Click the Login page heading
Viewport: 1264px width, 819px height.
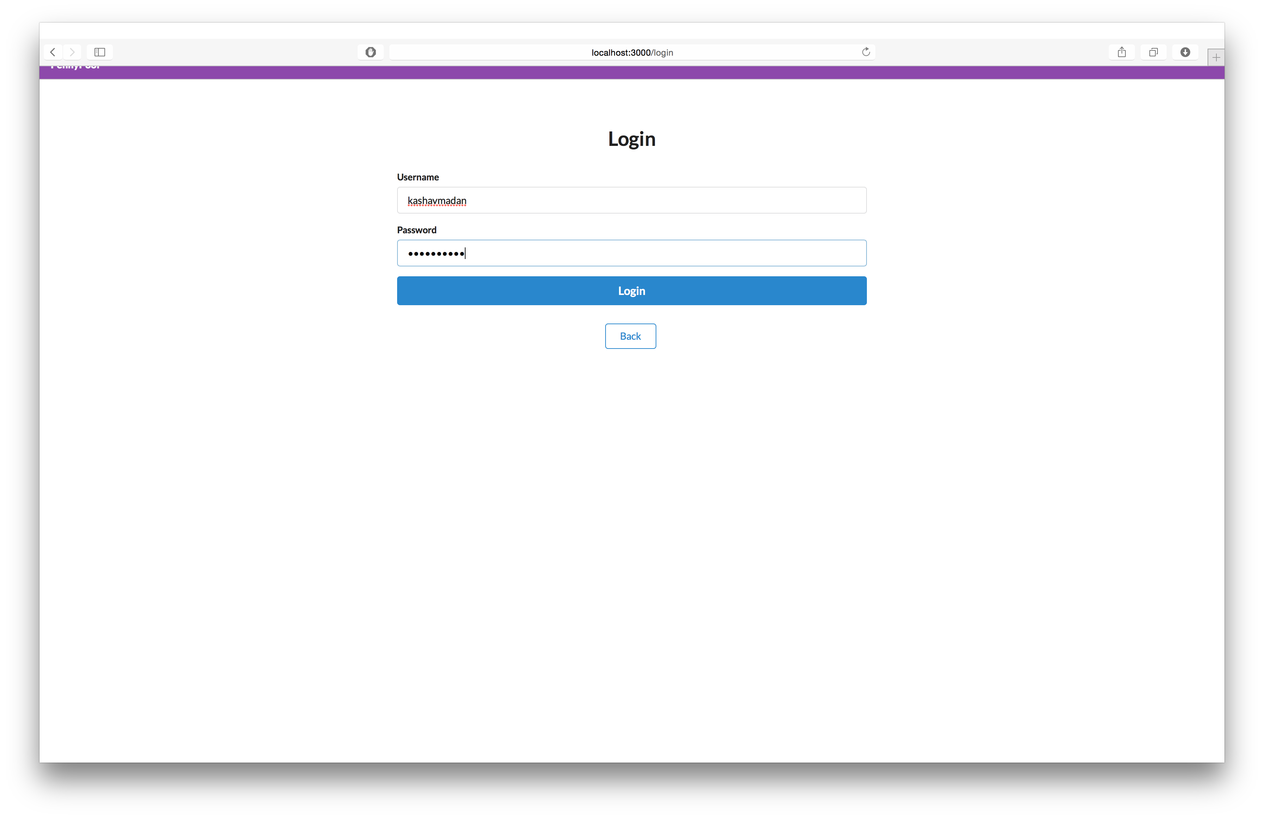[631, 139]
